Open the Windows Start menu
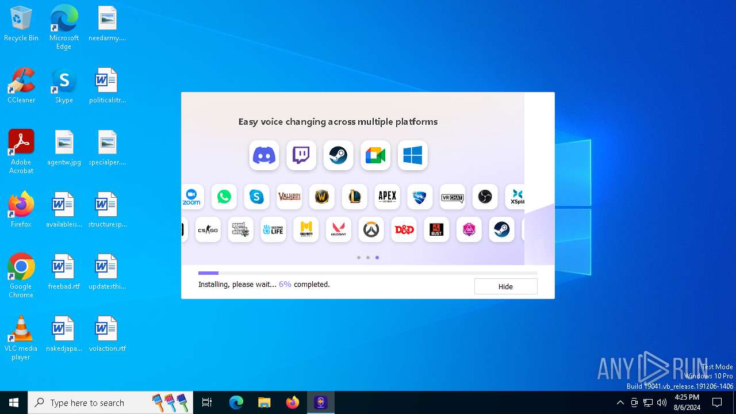The image size is (736, 414). pyautogui.click(x=14, y=402)
